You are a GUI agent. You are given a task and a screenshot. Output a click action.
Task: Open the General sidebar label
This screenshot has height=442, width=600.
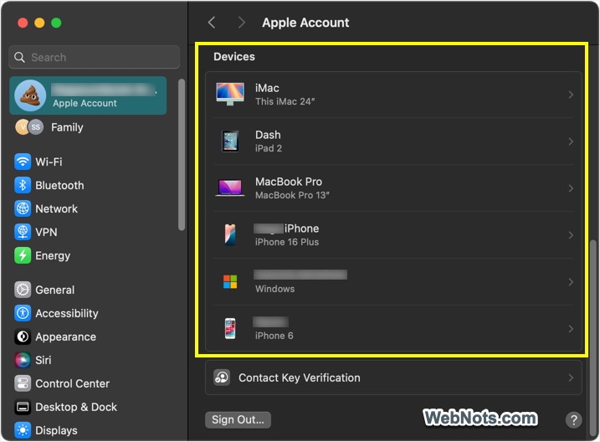click(54, 290)
